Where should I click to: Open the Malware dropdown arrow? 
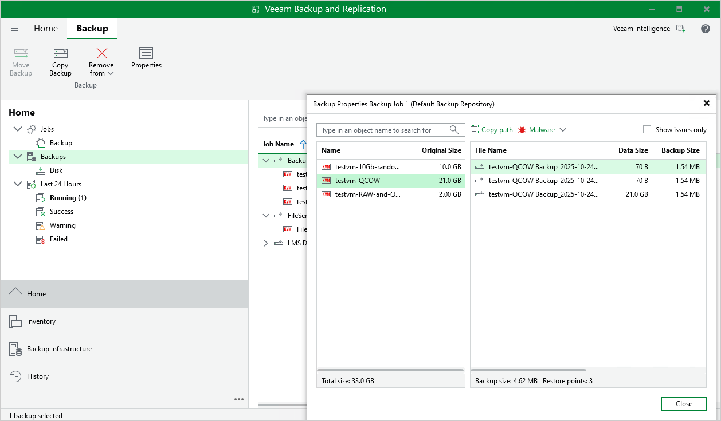coord(563,130)
